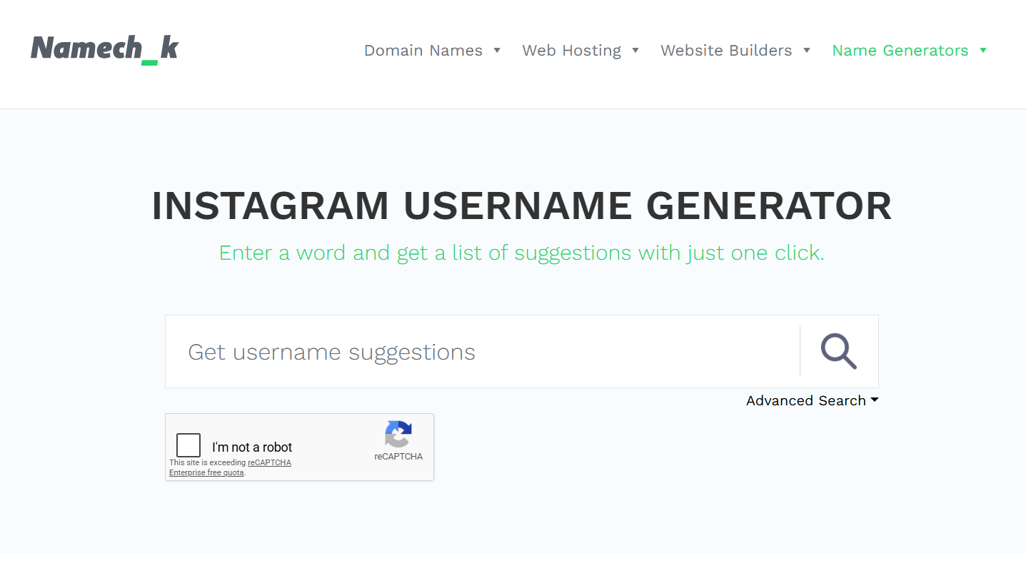Click the "Enter a word and get a list" subtitle
This screenshot has height=578, width=1026.
point(522,253)
